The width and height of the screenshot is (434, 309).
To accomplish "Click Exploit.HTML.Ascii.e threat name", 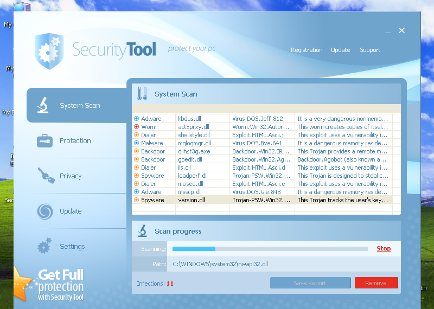I will pyautogui.click(x=259, y=184).
